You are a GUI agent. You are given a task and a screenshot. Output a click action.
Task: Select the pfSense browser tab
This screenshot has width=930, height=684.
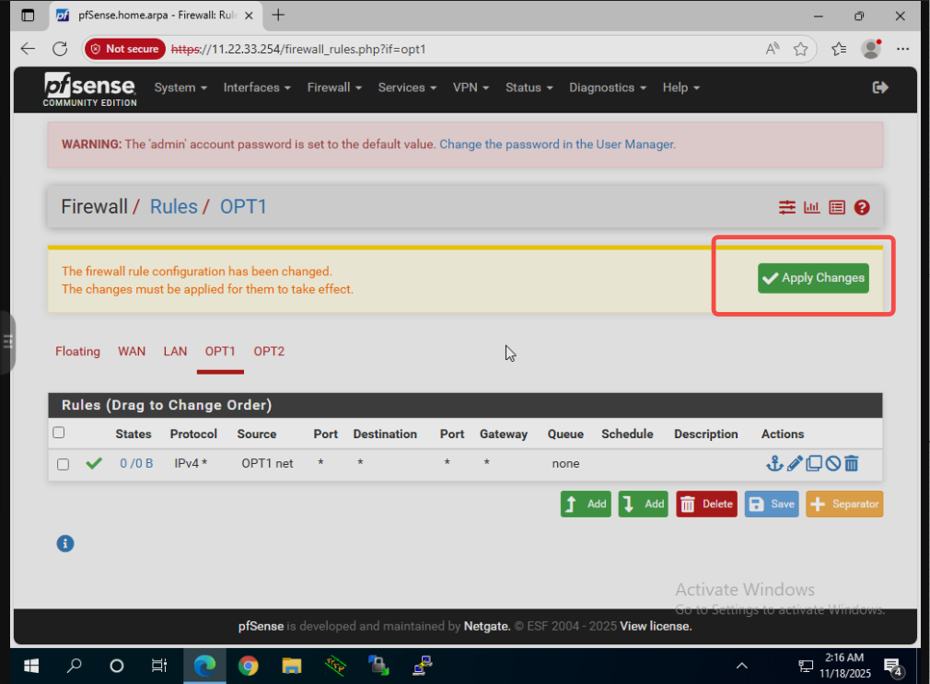156,16
